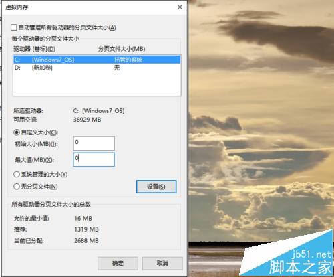The image size is (334, 277).
Task: Click the 设置(S) button
Action: pos(156,187)
